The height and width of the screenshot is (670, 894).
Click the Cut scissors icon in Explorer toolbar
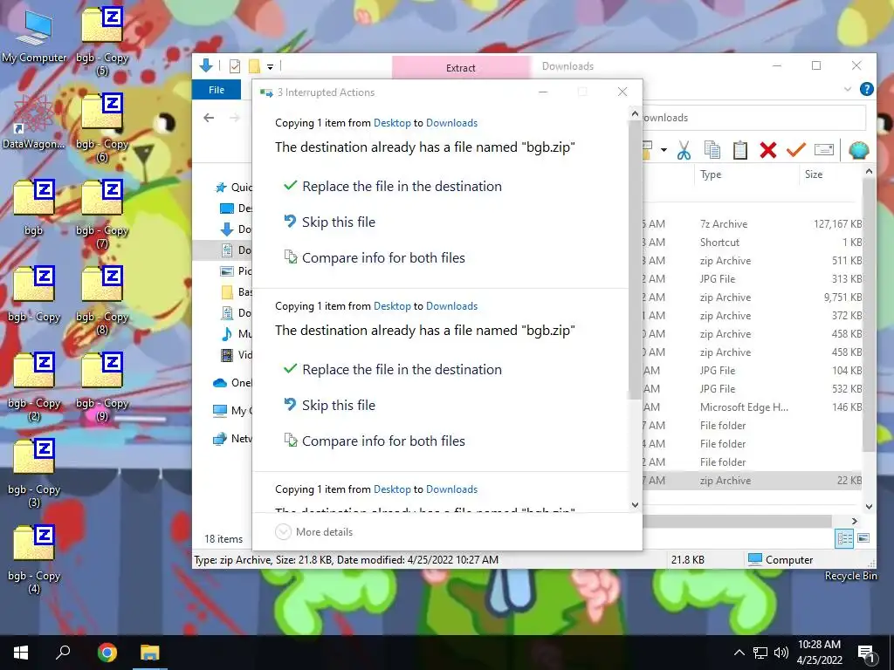[x=684, y=150]
